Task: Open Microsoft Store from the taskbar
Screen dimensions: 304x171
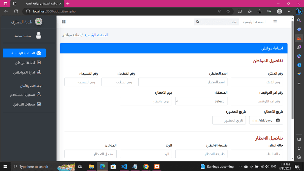Action: coord(113,167)
